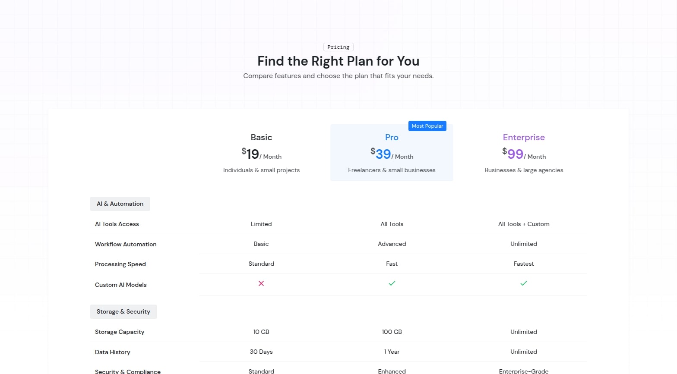Select the Enterprise plan heading
Image resolution: width=677 pixels, height=374 pixels.
tap(524, 137)
